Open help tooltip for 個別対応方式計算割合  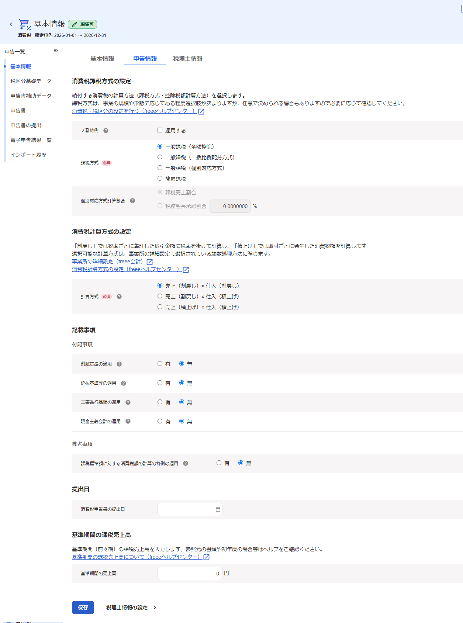click(x=132, y=201)
